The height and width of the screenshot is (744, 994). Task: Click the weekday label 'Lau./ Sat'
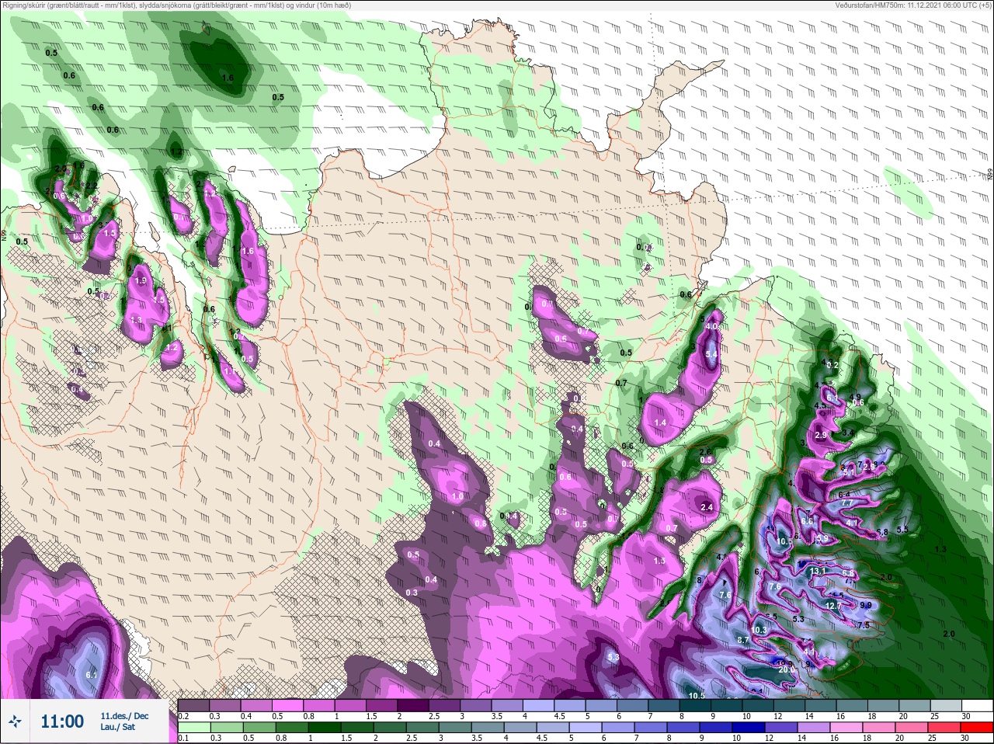[x=116, y=728]
